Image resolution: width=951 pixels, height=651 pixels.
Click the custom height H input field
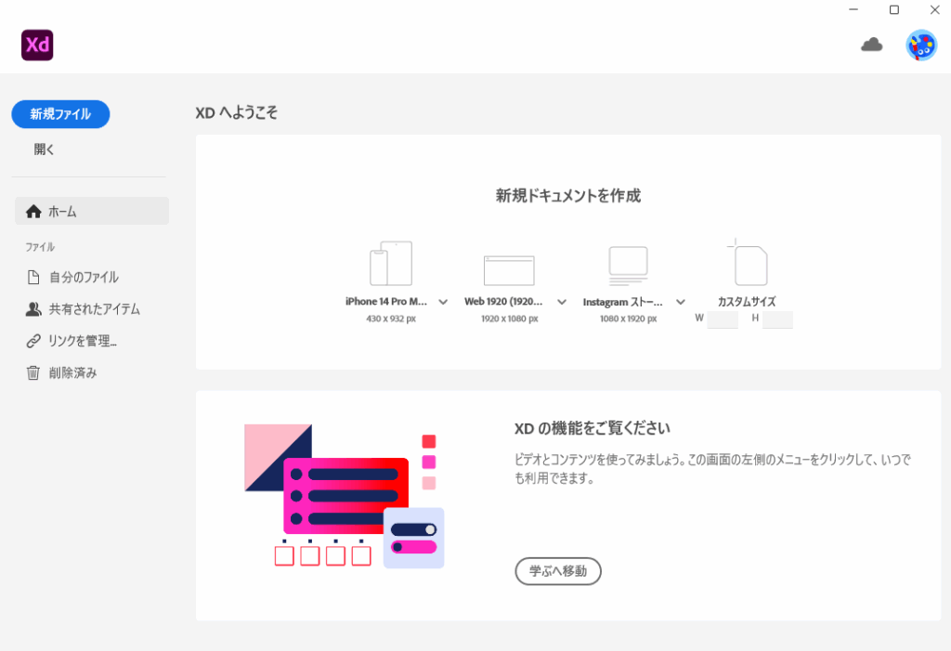[777, 320]
